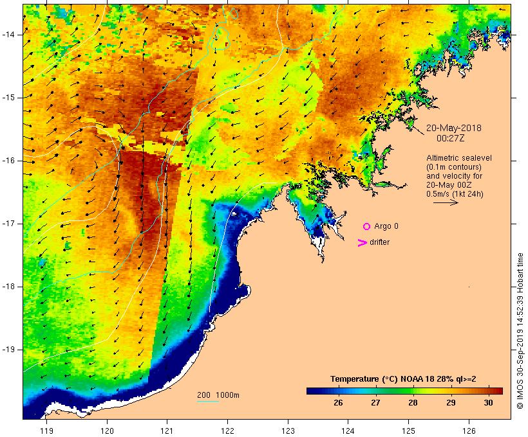Click the 121 longitude axis label

point(167,431)
